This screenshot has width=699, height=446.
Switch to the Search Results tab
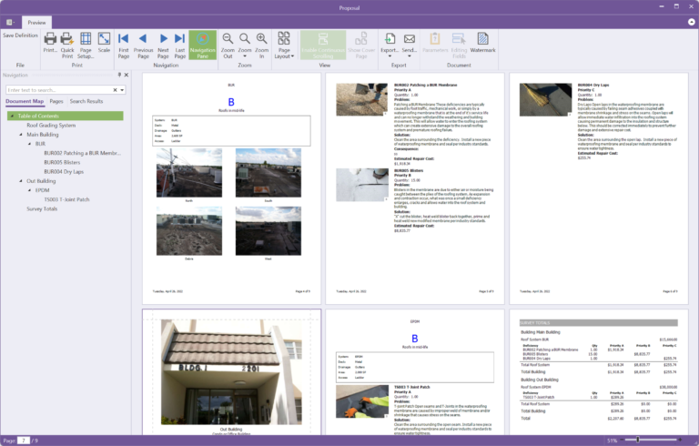[86, 101]
